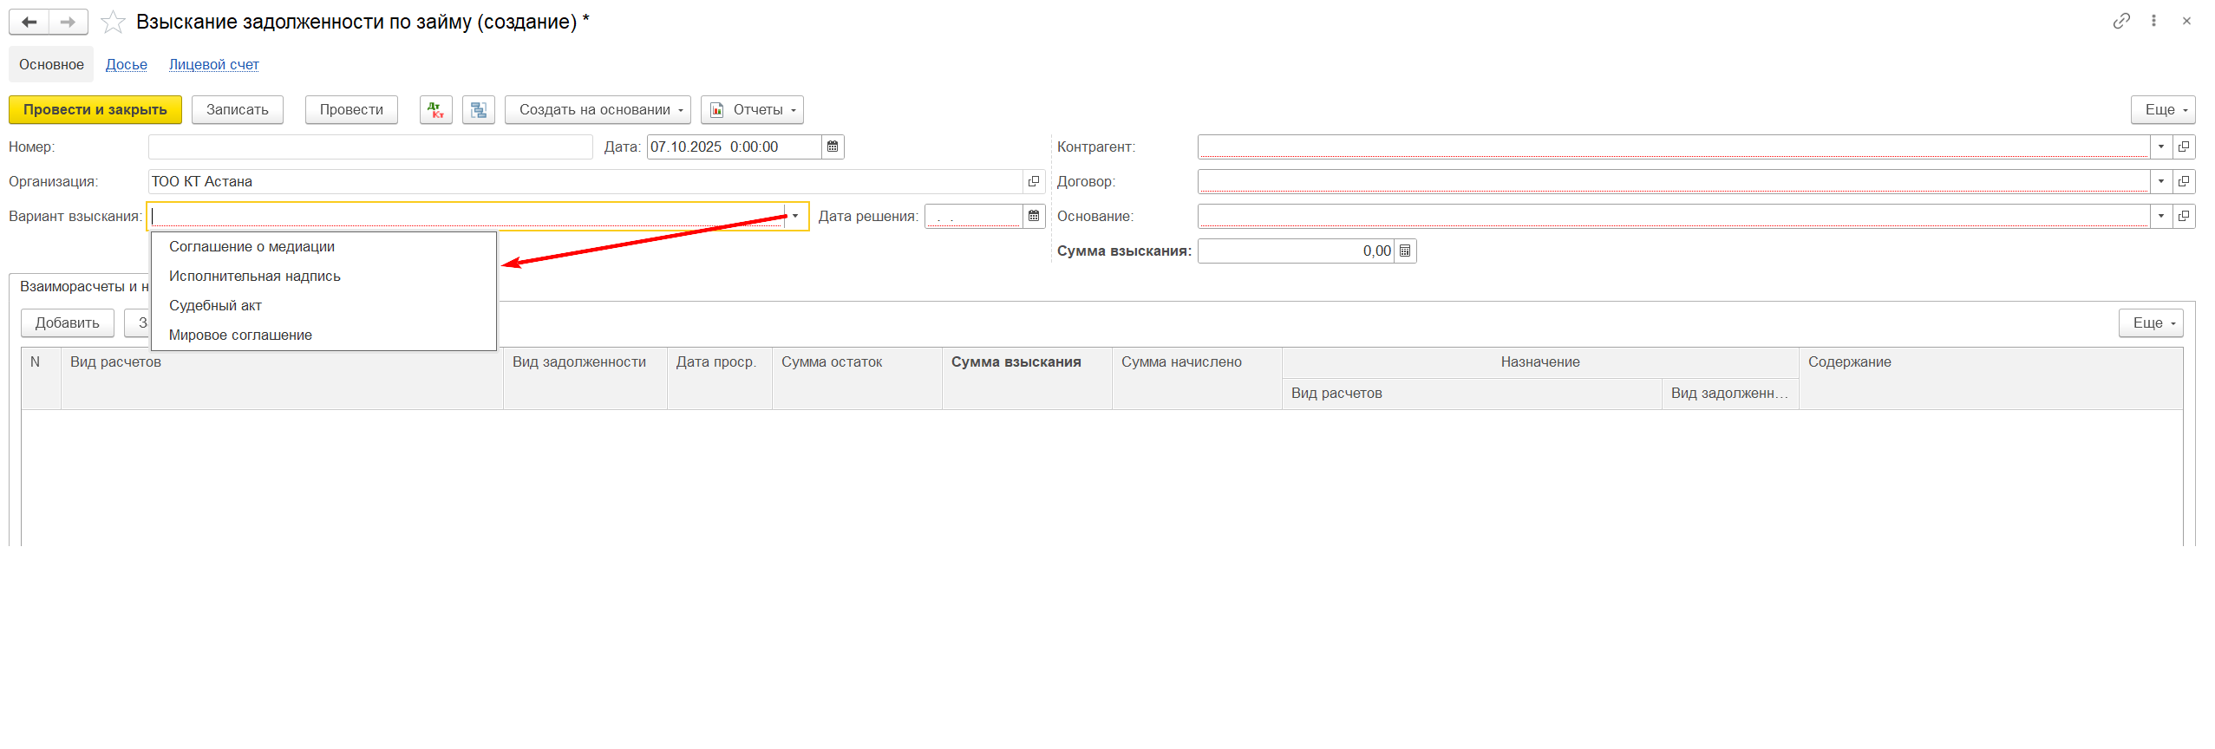Open the document structure icon in toolbar
This screenshot has height=749, width=2215.
click(x=479, y=110)
